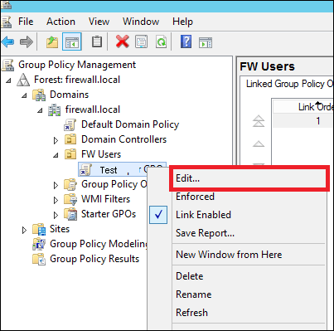Click the move link to top arrow

(259, 120)
